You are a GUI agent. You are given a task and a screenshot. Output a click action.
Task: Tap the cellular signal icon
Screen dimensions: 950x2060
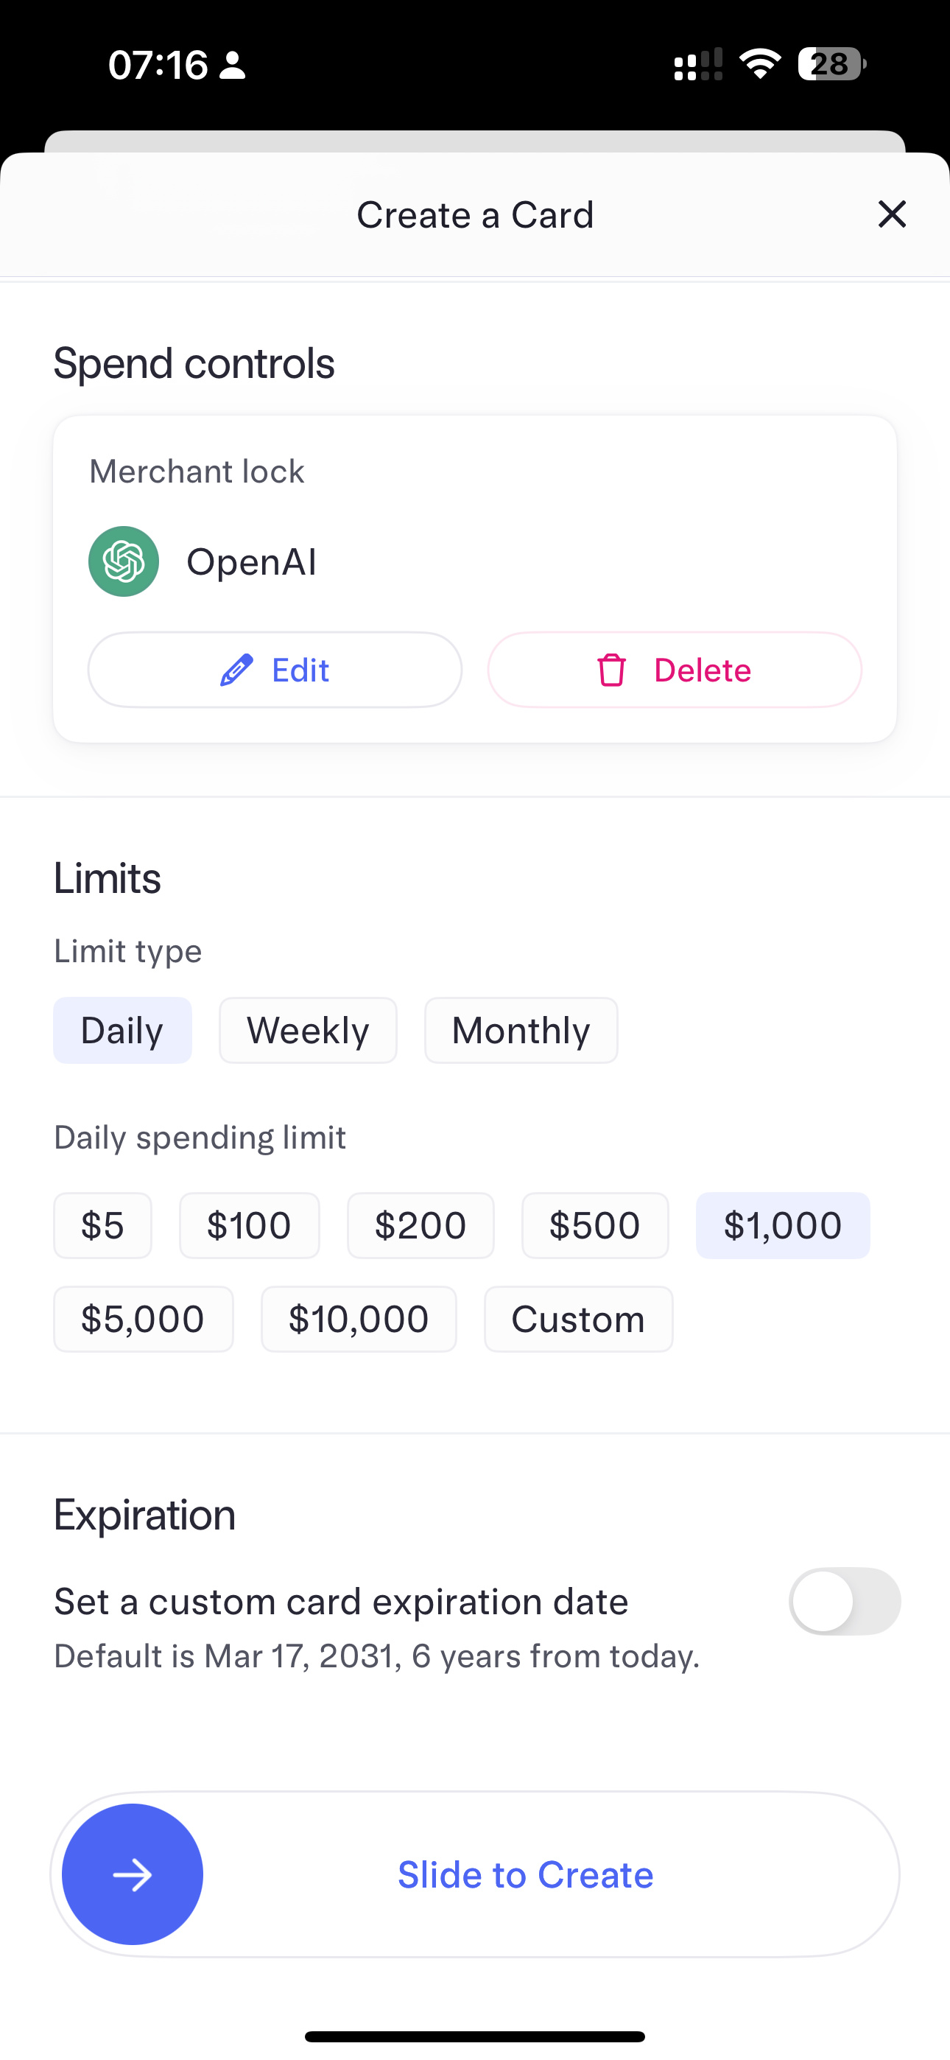coord(698,64)
